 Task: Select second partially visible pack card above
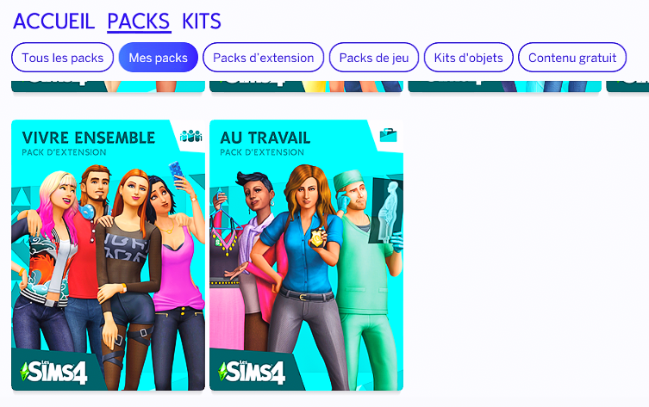[306, 86]
